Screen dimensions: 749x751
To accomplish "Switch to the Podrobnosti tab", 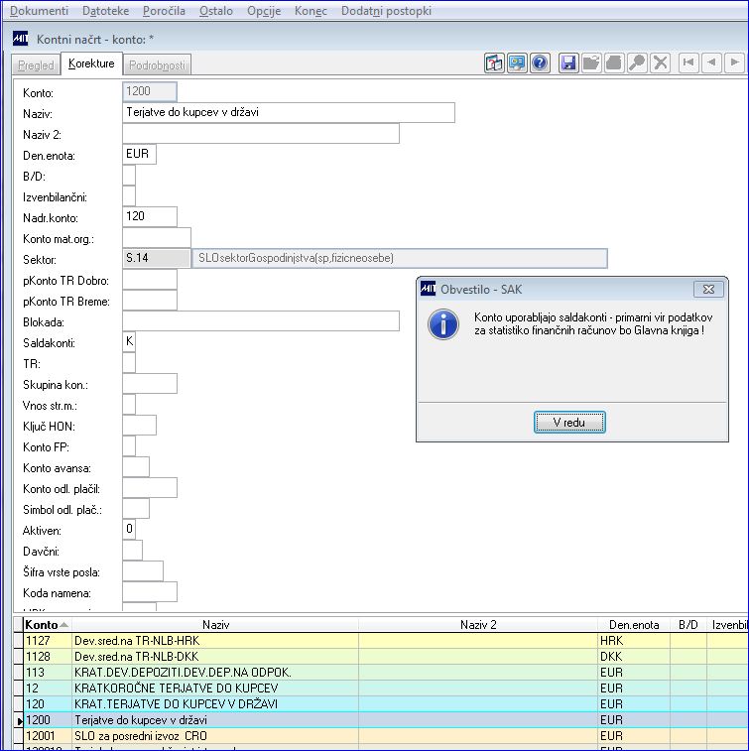I will (x=157, y=64).
